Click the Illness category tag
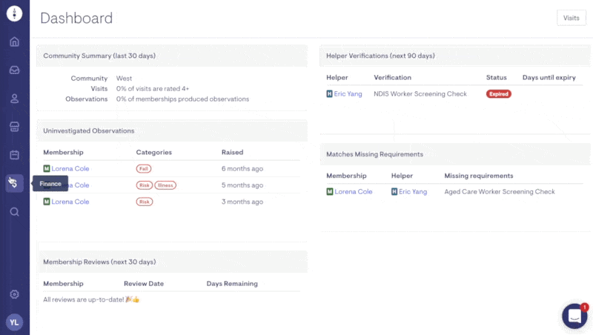The height and width of the screenshot is (335, 593). (165, 185)
